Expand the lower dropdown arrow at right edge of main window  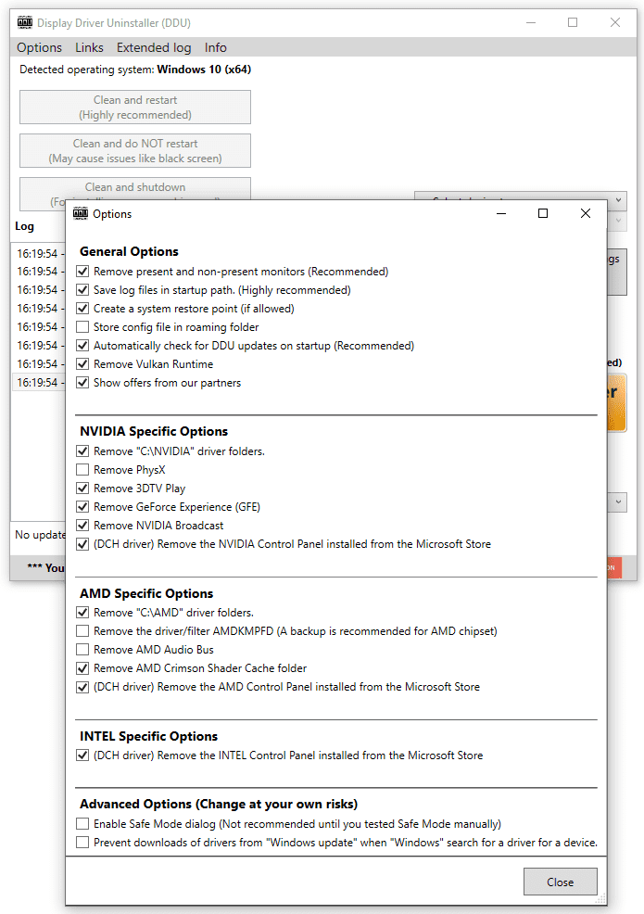click(618, 501)
